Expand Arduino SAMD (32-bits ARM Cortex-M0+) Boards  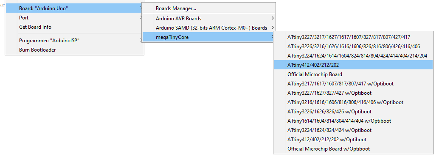[x=208, y=28]
